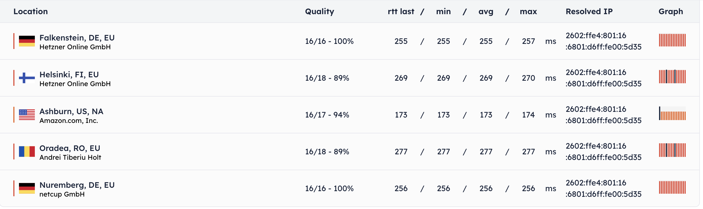703x209 pixels.
Task: Open the Helsinki latency bar graph
Action: tap(672, 77)
